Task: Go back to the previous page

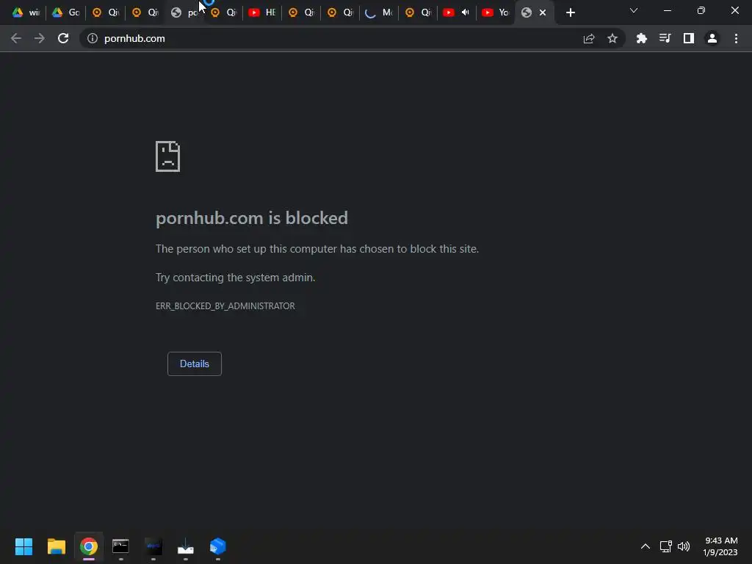Action: pos(16,38)
